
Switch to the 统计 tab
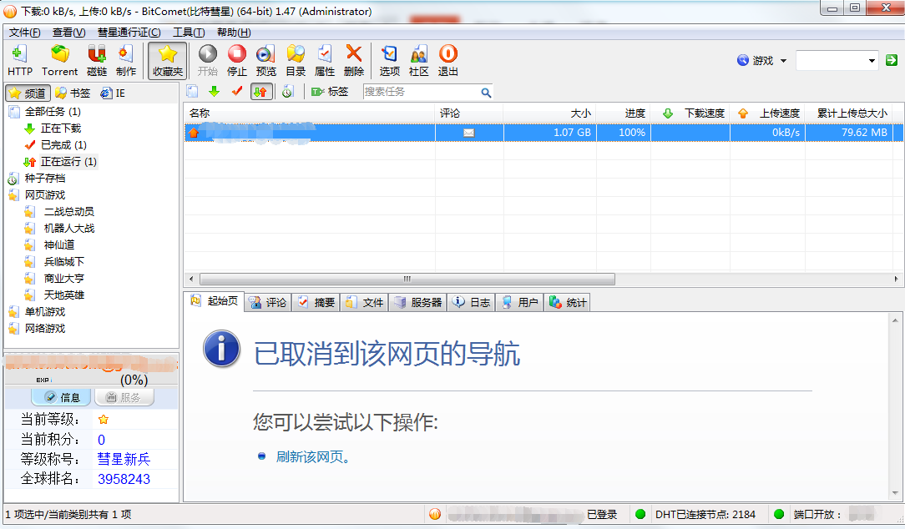coord(568,302)
